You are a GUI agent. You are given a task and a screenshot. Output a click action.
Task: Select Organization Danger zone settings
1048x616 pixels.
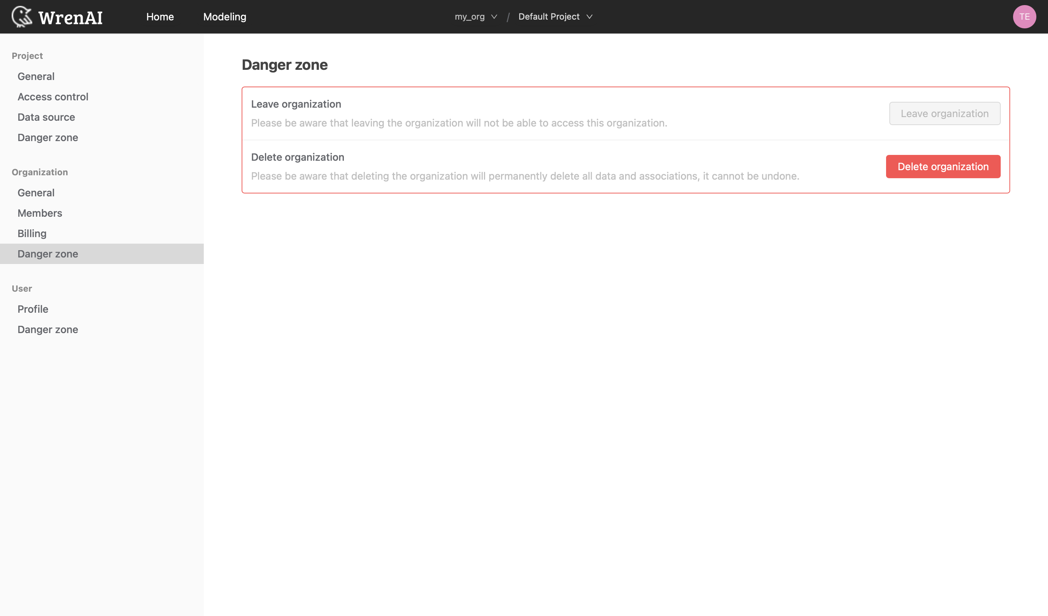tap(48, 254)
